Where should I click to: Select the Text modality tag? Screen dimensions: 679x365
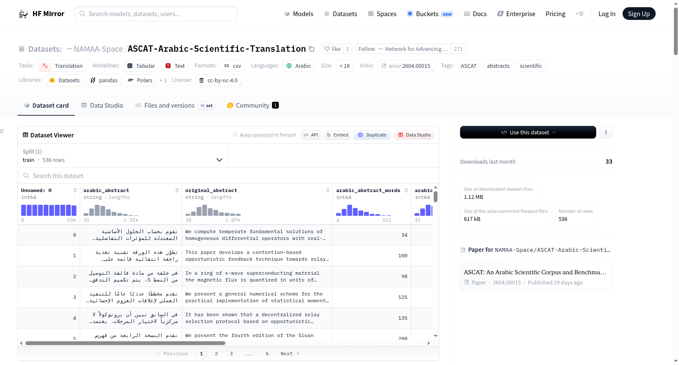(x=175, y=66)
